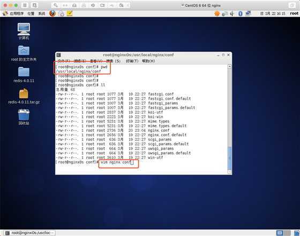
Task: Open terminal 查看(V) menu
Action: (96, 61)
